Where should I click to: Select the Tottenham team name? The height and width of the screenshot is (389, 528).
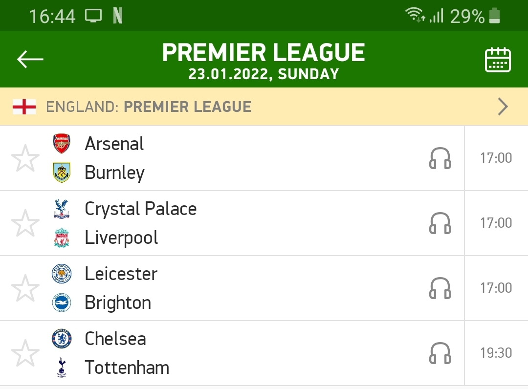click(x=127, y=367)
